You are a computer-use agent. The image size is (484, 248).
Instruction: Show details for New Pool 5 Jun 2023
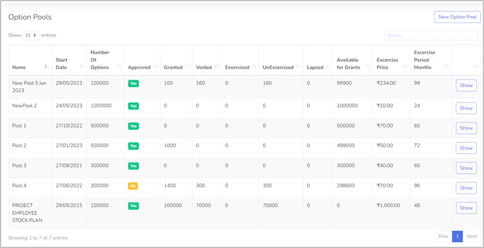[466, 85]
